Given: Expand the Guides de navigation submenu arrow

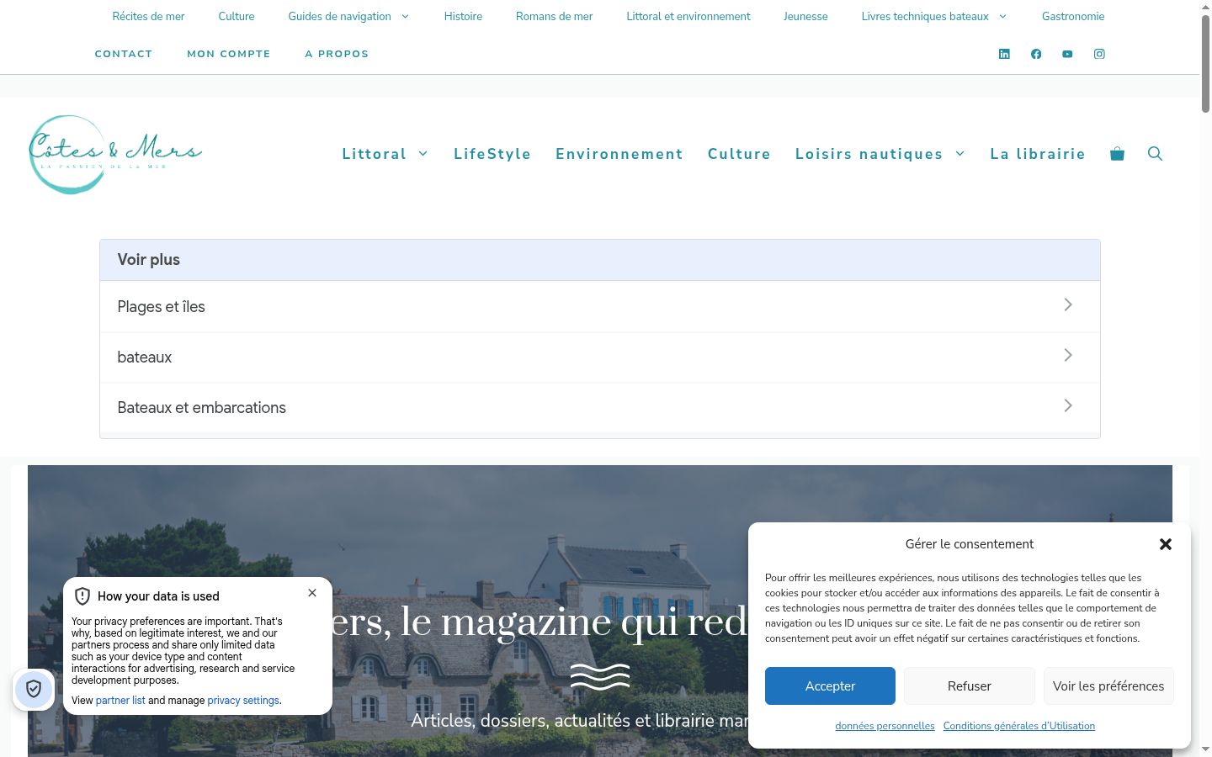Looking at the screenshot, I should [x=405, y=16].
